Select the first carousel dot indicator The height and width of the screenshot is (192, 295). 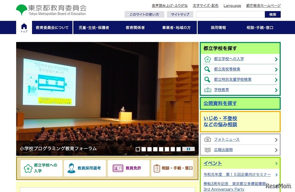click(x=138, y=149)
